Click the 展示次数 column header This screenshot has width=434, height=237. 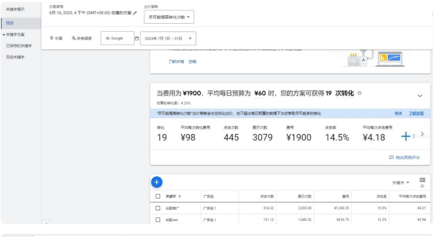(x=305, y=196)
